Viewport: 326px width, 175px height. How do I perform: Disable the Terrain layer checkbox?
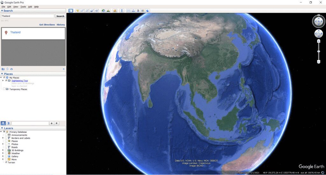click(x=6, y=163)
